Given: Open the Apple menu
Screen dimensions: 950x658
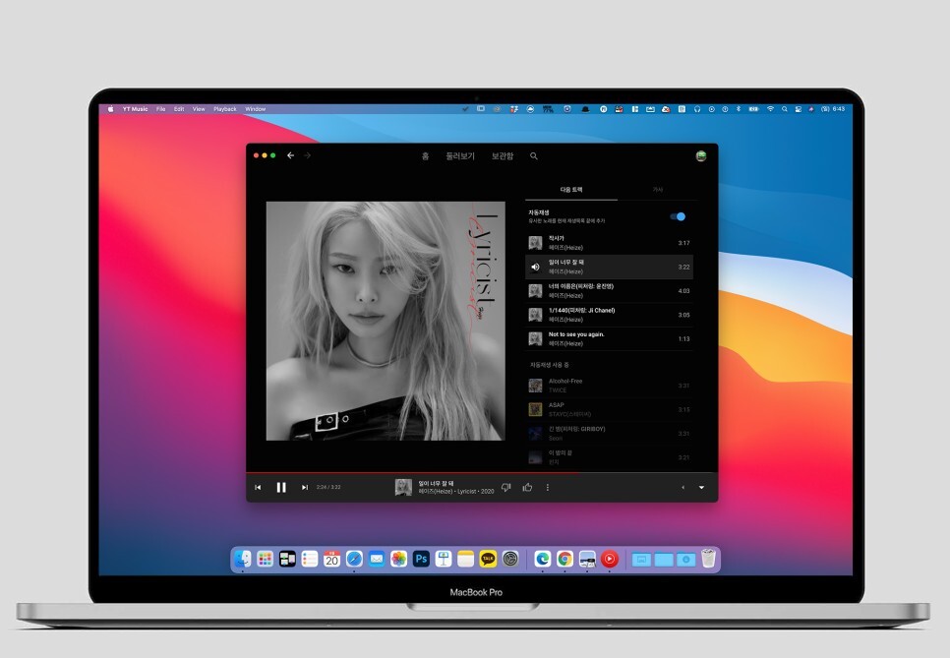Looking at the screenshot, I should click(x=111, y=109).
